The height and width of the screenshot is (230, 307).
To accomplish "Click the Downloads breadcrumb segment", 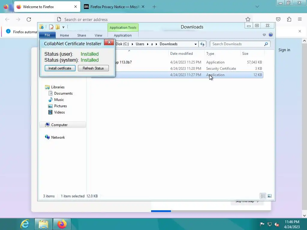I will point(168,44).
